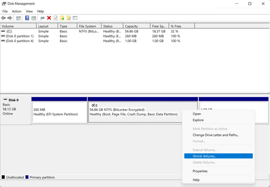Click the folder with magnifier toolbar icon
This screenshot has width=270, height=187.
(69, 18)
